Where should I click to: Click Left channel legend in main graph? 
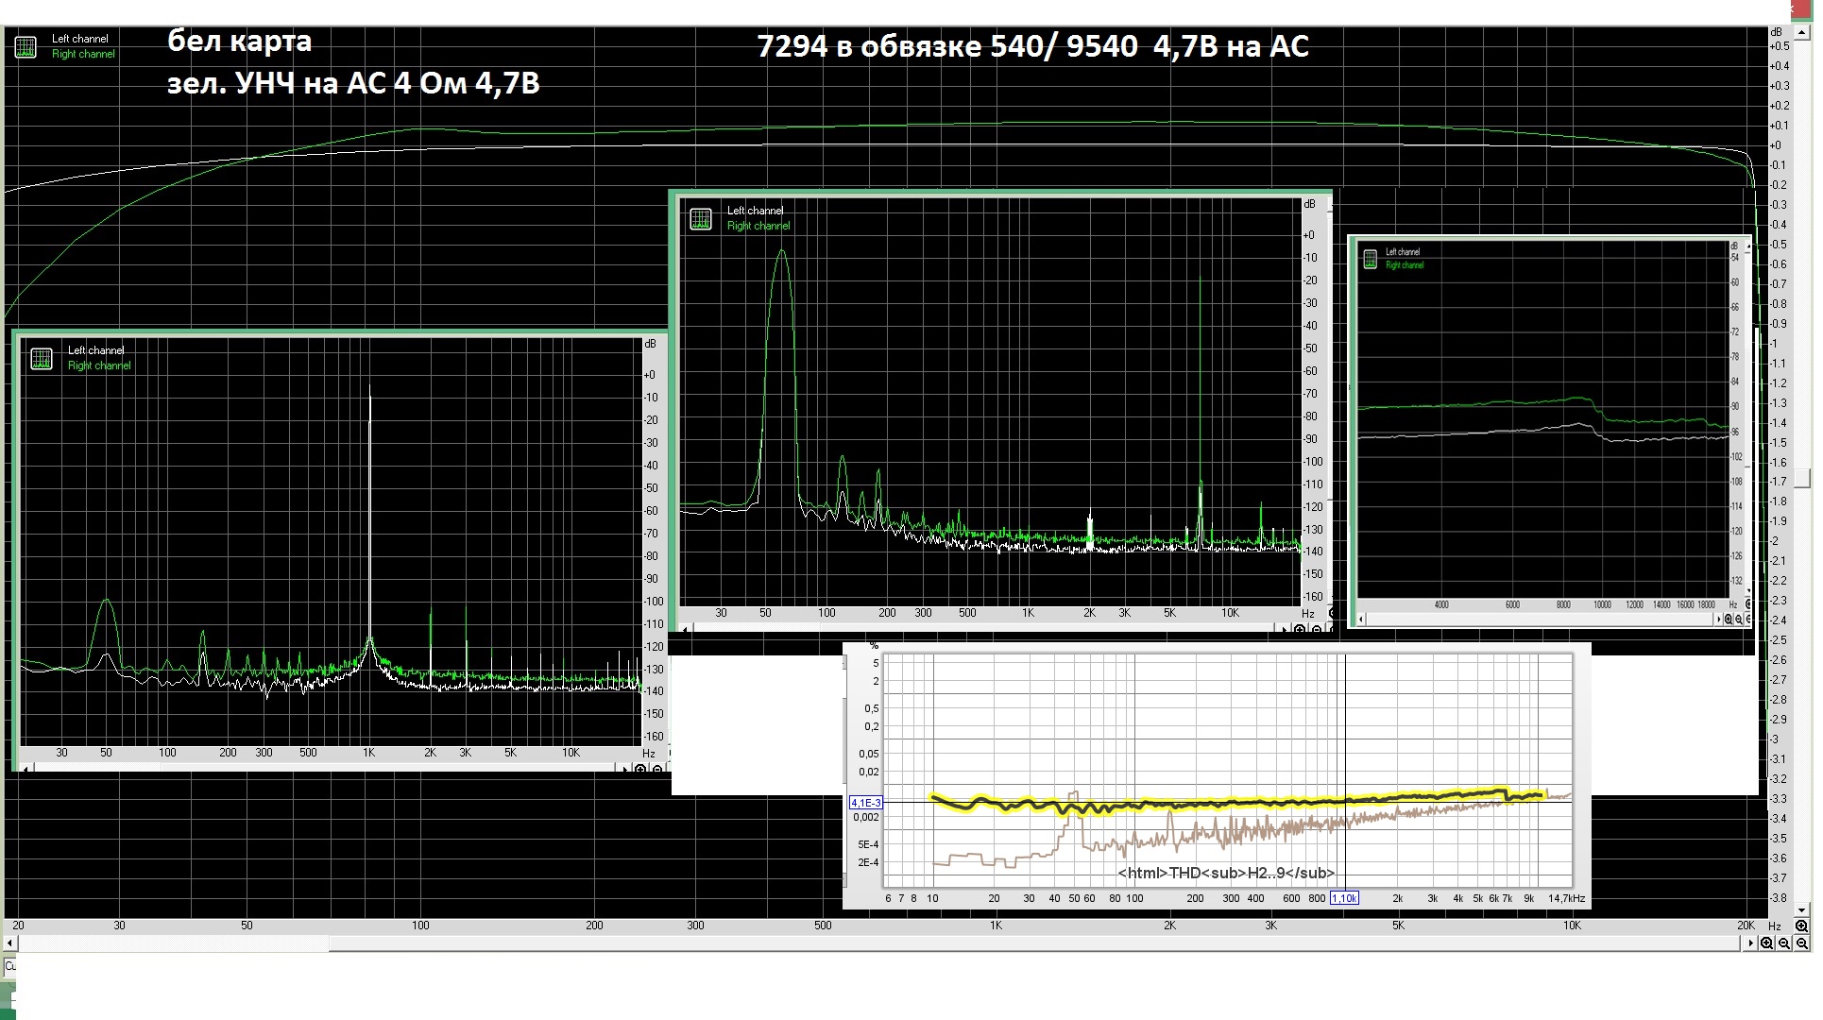[80, 39]
